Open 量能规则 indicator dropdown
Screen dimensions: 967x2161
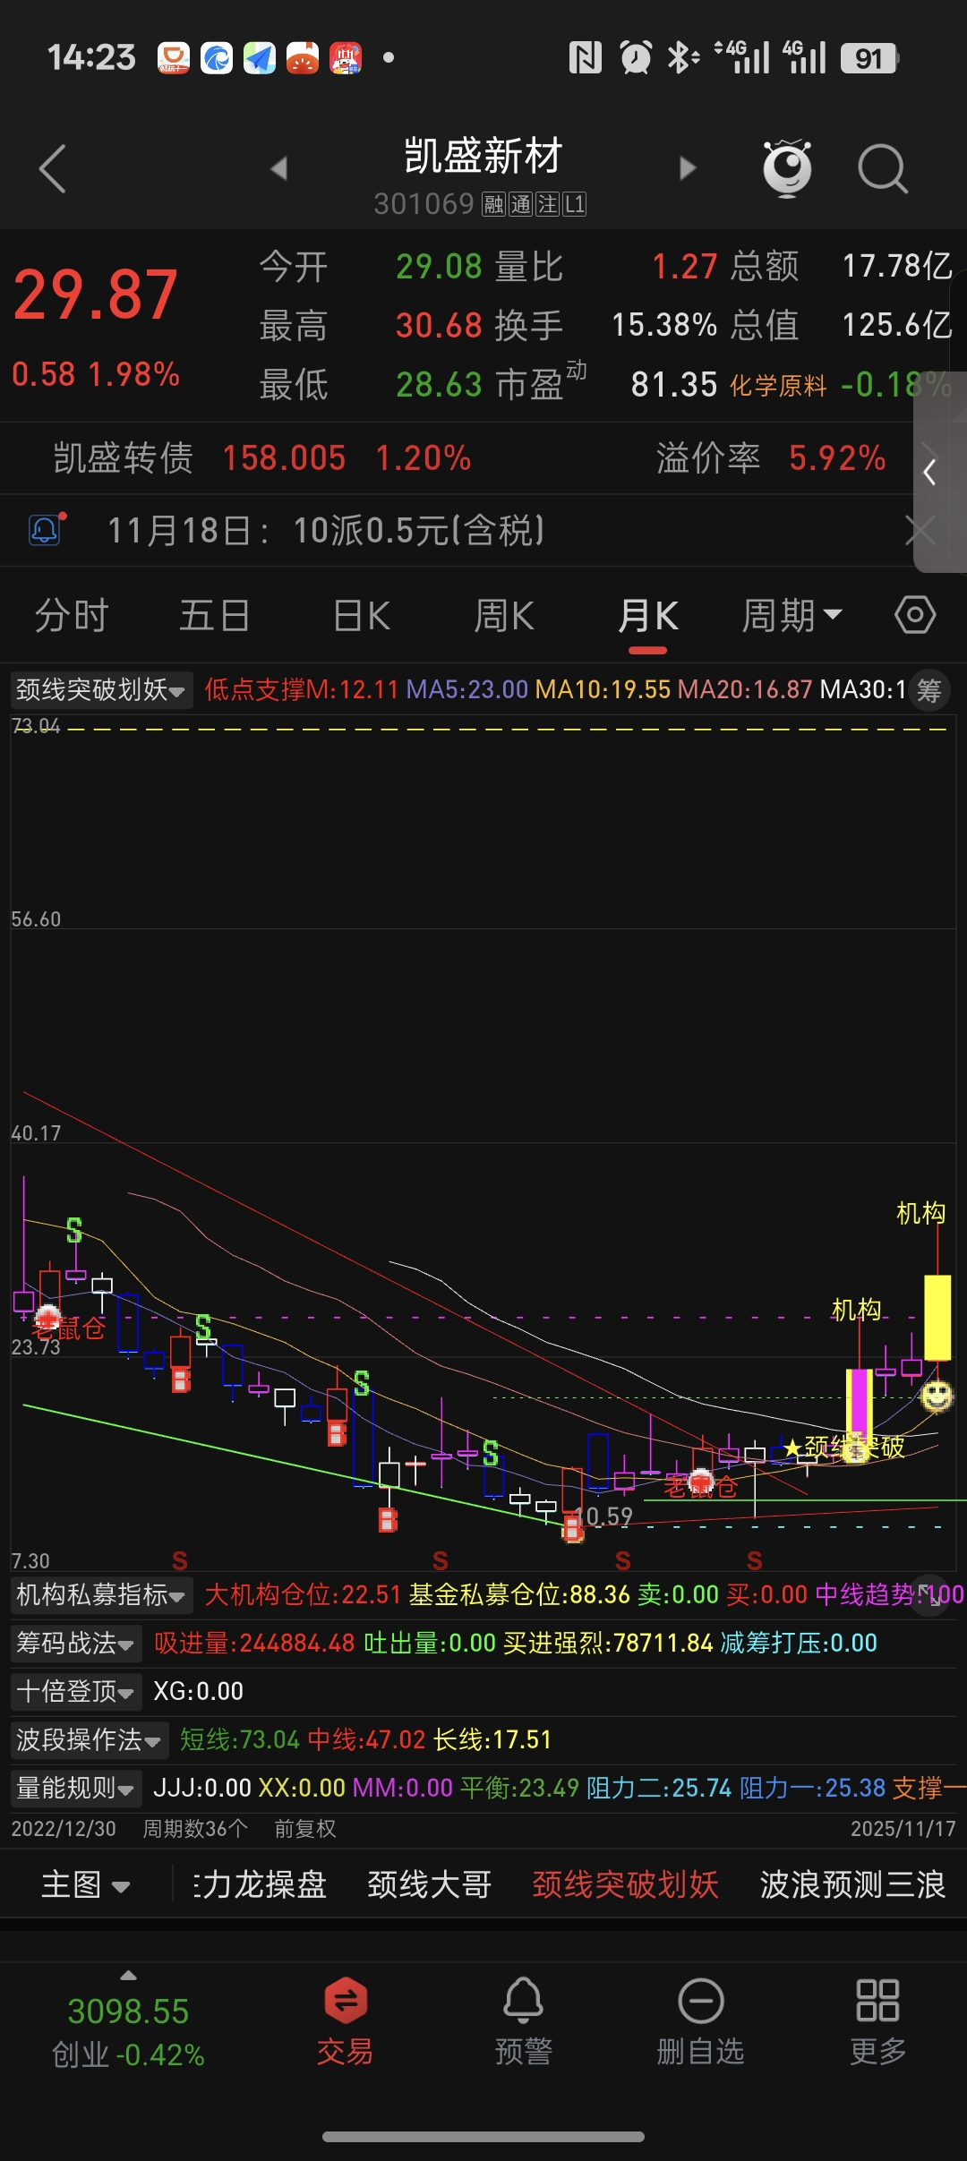pos(76,1788)
